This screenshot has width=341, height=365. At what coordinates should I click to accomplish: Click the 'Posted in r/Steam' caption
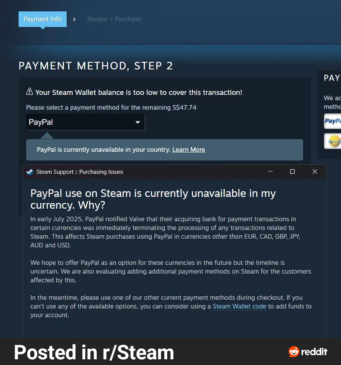94,352
